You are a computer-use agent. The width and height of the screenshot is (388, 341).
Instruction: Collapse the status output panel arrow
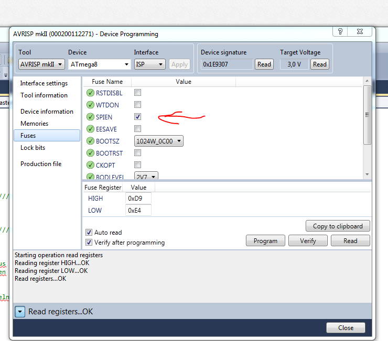click(x=20, y=312)
